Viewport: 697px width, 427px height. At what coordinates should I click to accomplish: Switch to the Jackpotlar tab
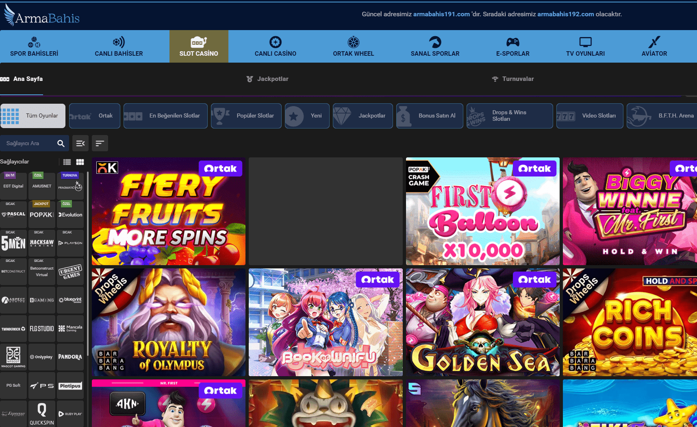click(267, 79)
